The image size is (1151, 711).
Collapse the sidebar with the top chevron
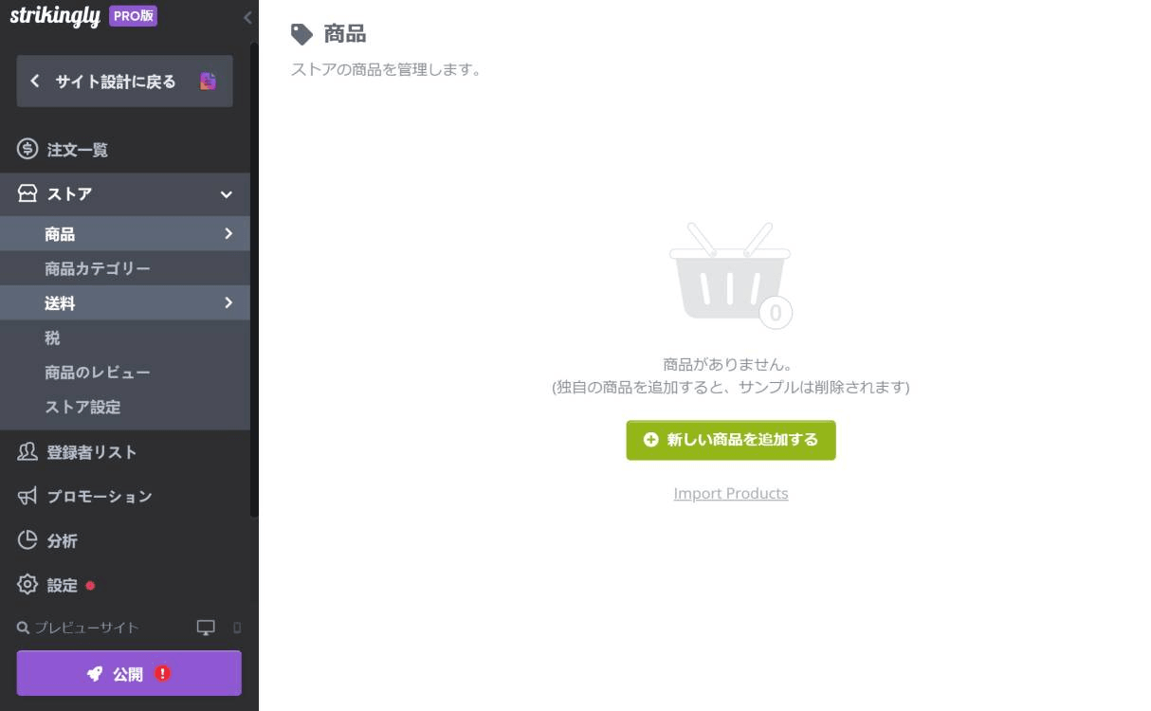coord(247,17)
